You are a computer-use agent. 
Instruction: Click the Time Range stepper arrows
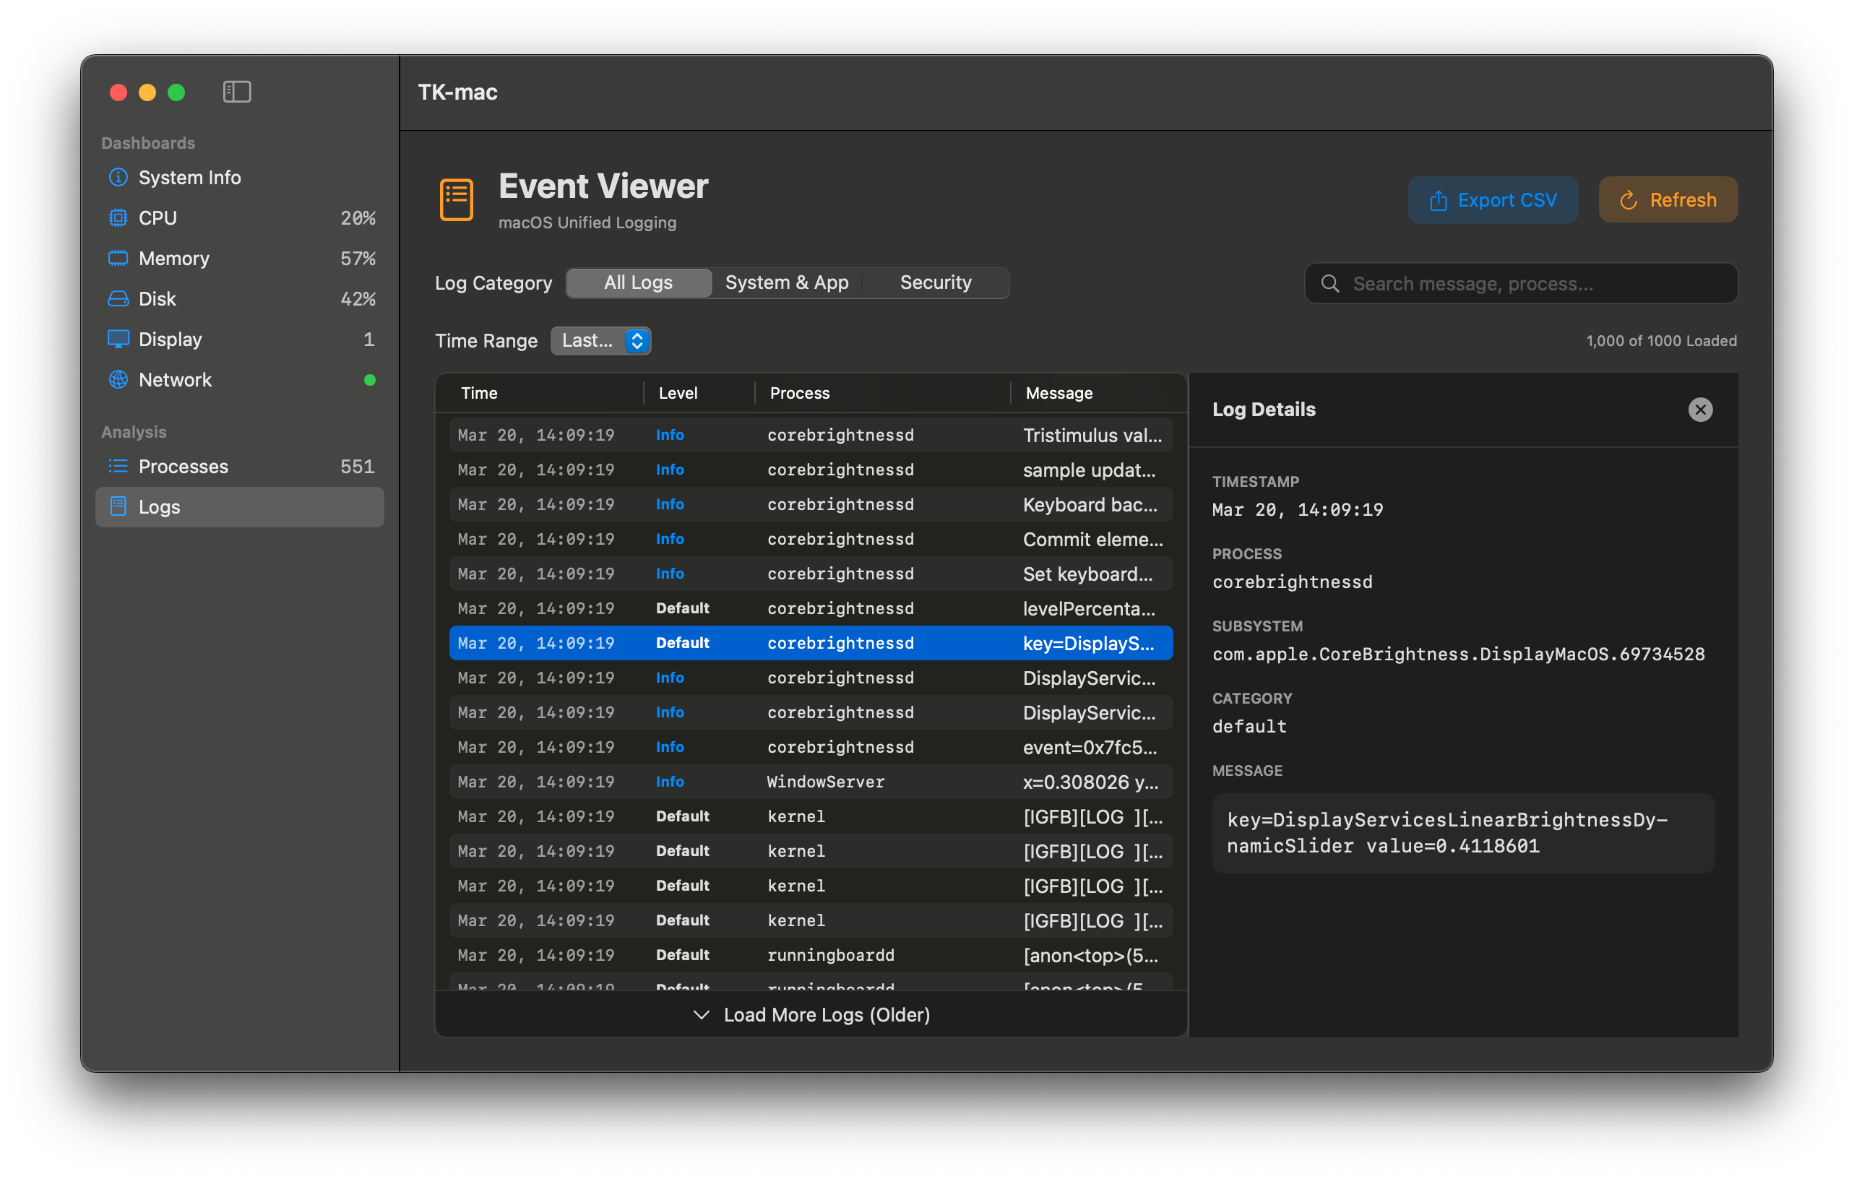(637, 340)
